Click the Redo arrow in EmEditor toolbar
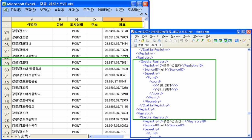The image size is (252, 140). (187, 41)
